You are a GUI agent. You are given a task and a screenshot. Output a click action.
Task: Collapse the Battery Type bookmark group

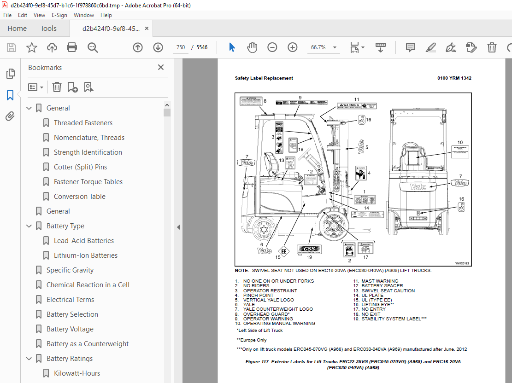pos(29,226)
